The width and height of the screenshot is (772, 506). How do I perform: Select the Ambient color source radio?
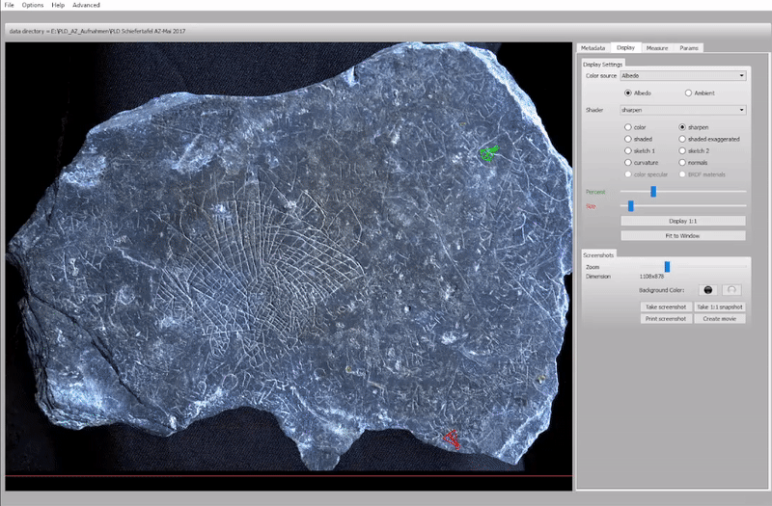(687, 93)
